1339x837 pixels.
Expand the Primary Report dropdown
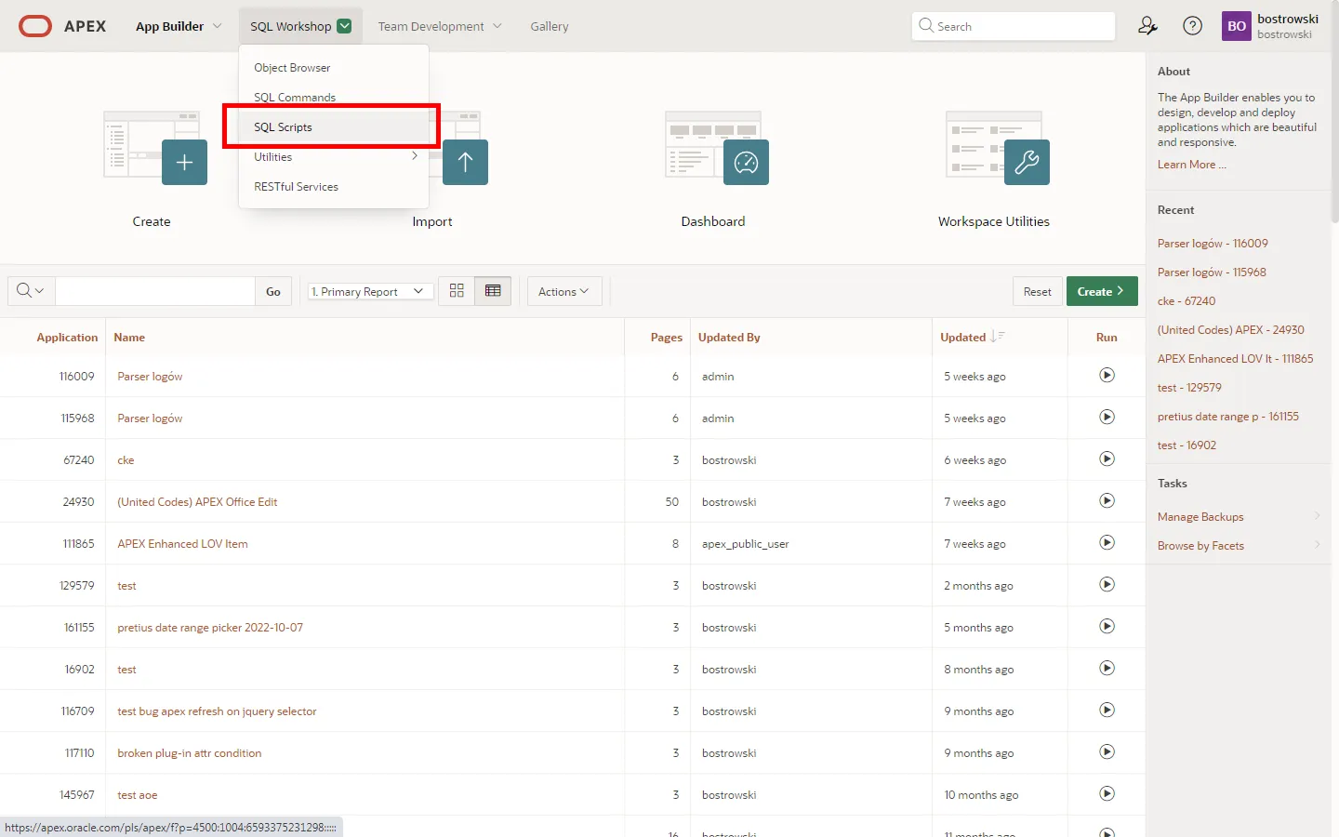pyautogui.click(x=370, y=292)
